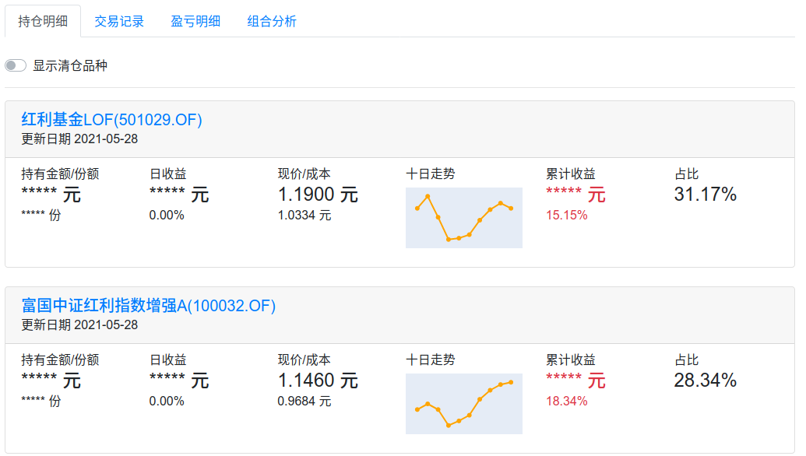Click the 1.1460 元 current price
The image size is (806, 456).
318,381
